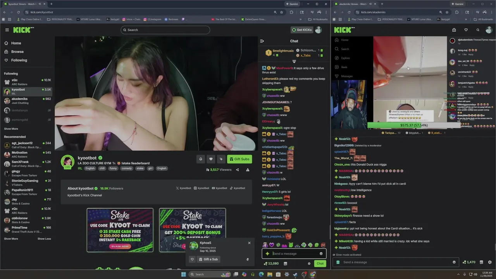Open akademiks channel in the Following list

point(27,101)
